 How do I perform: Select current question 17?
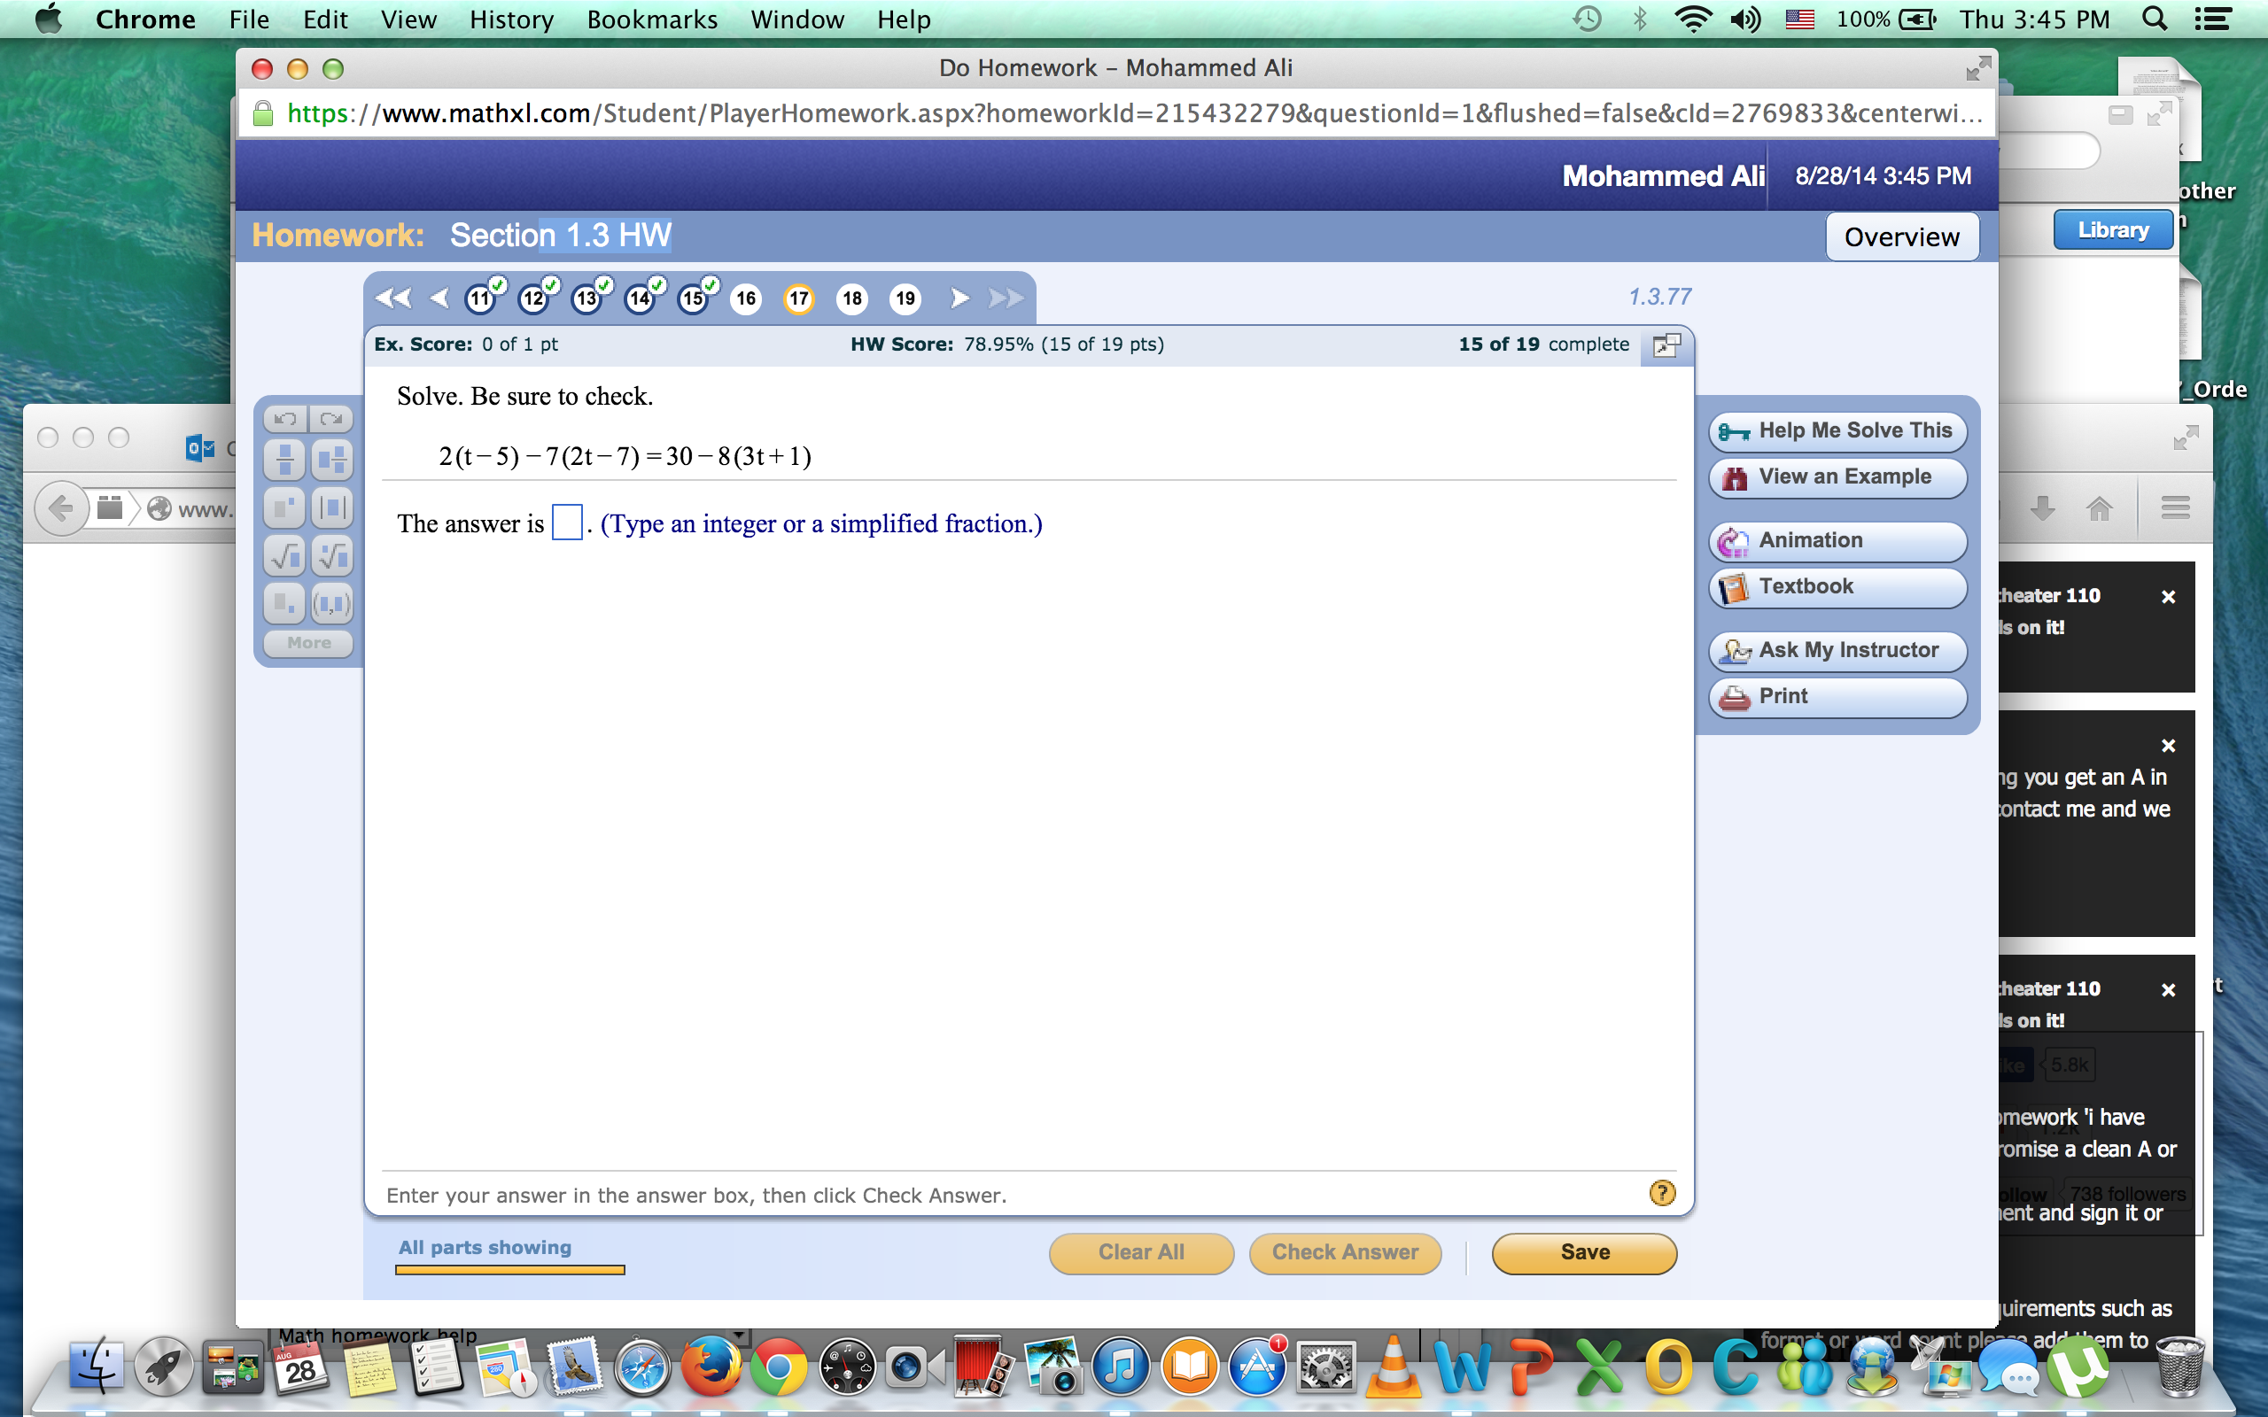798,299
